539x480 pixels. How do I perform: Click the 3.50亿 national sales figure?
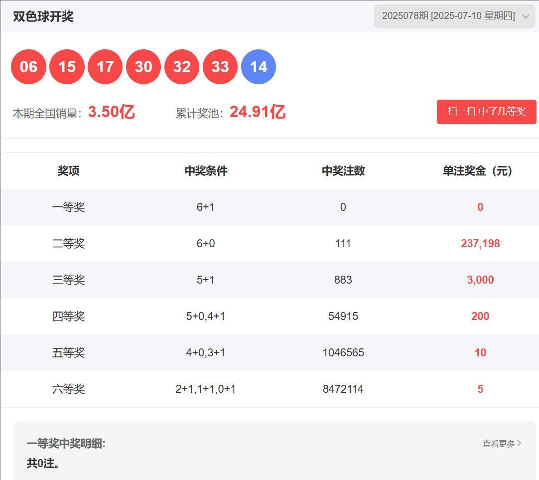point(112,112)
